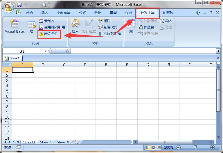Open the 插入 controls dropdown
This screenshot has height=153, width=223.
click(x=75, y=26)
